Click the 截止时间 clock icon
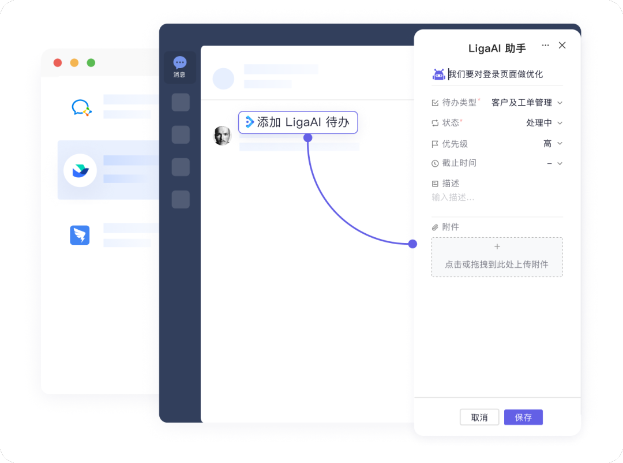Viewport: 623px width, 463px height. click(434, 163)
